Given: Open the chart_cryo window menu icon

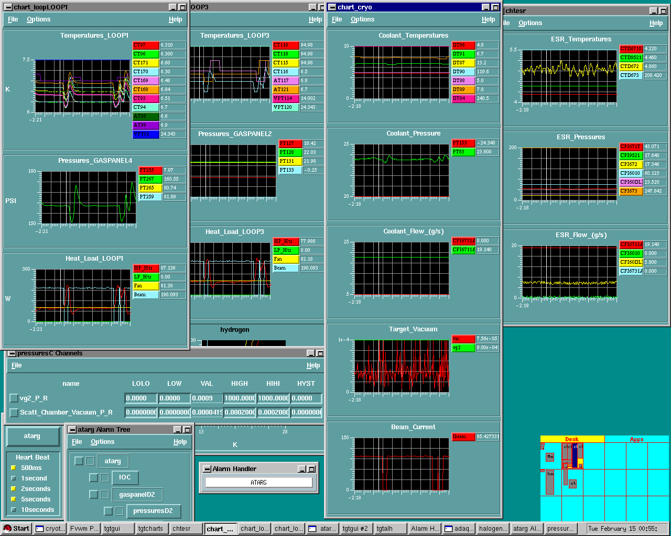Looking at the screenshot, I should click(332, 7).
